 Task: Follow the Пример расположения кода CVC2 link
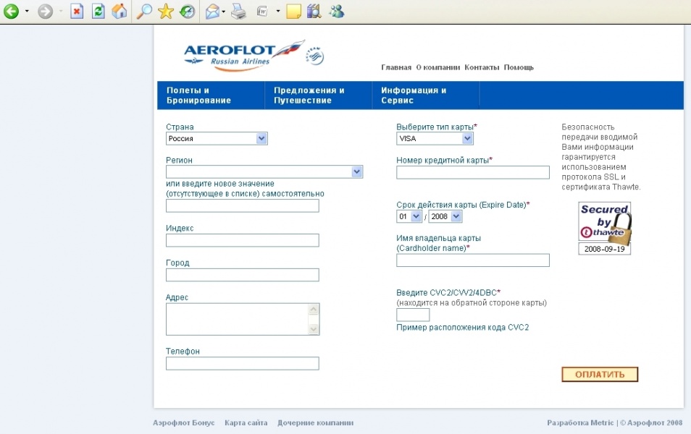click(462, 327)
